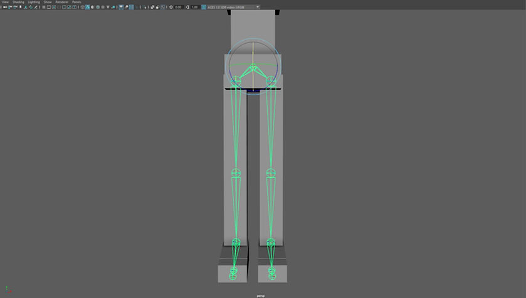The image size is (526, 298).
Task: Open the ACES 1.0 SDR-video view transform dropdown
Action: tap(233, 7)
